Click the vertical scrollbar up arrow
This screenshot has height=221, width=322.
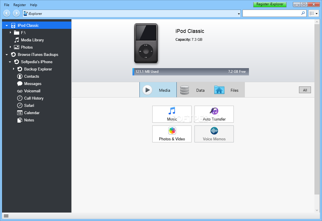[x=317, y=22]
